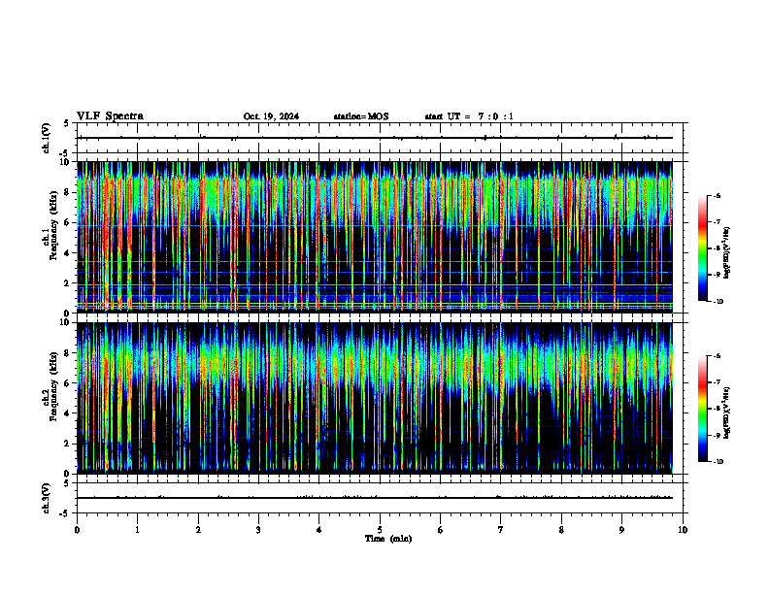
Task: Click the time axis tick label "2"
Action: (x=198, y=530)
